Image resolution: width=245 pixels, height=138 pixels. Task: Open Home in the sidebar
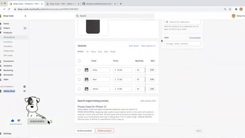6,24
